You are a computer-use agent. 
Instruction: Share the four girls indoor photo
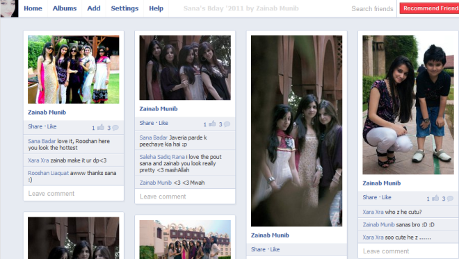coord(147,123)
